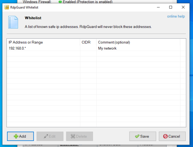Click the pencil icon on Edit button

tap(46, 136)
